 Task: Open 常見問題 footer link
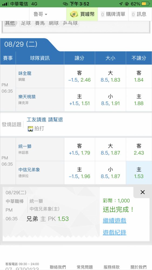point(85,267)
